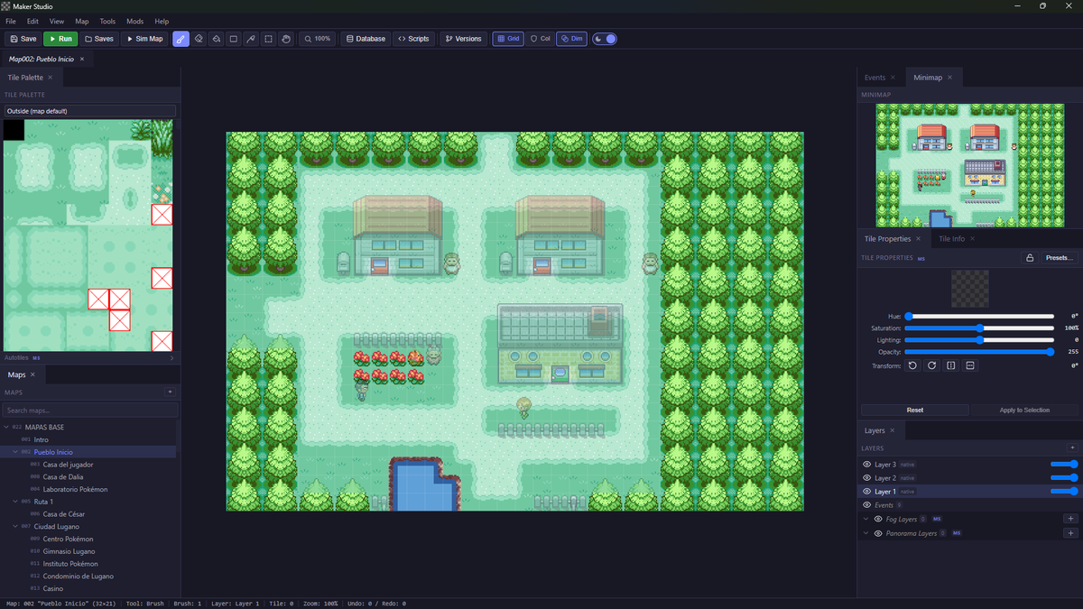Collapse the Ruta 1 map node

click(15, 502)
